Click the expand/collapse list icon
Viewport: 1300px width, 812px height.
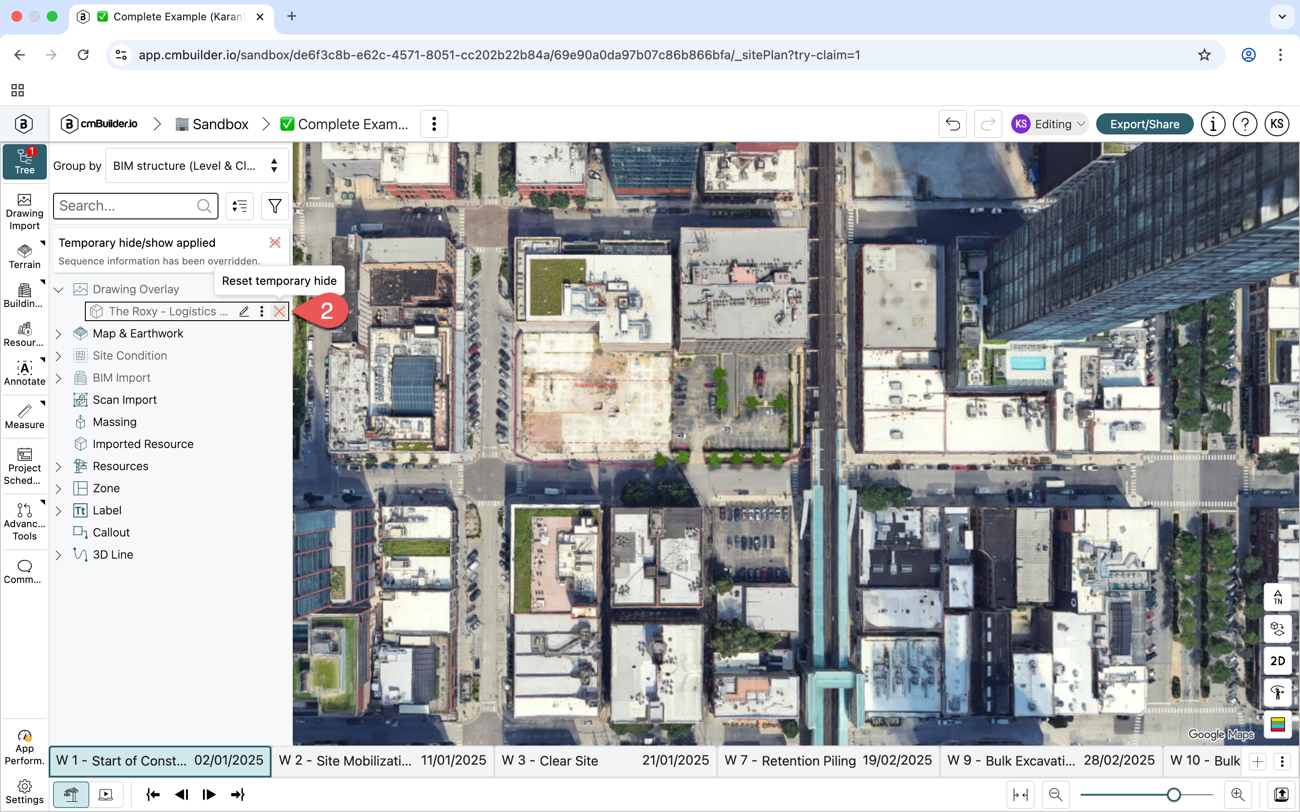[240, 206]
